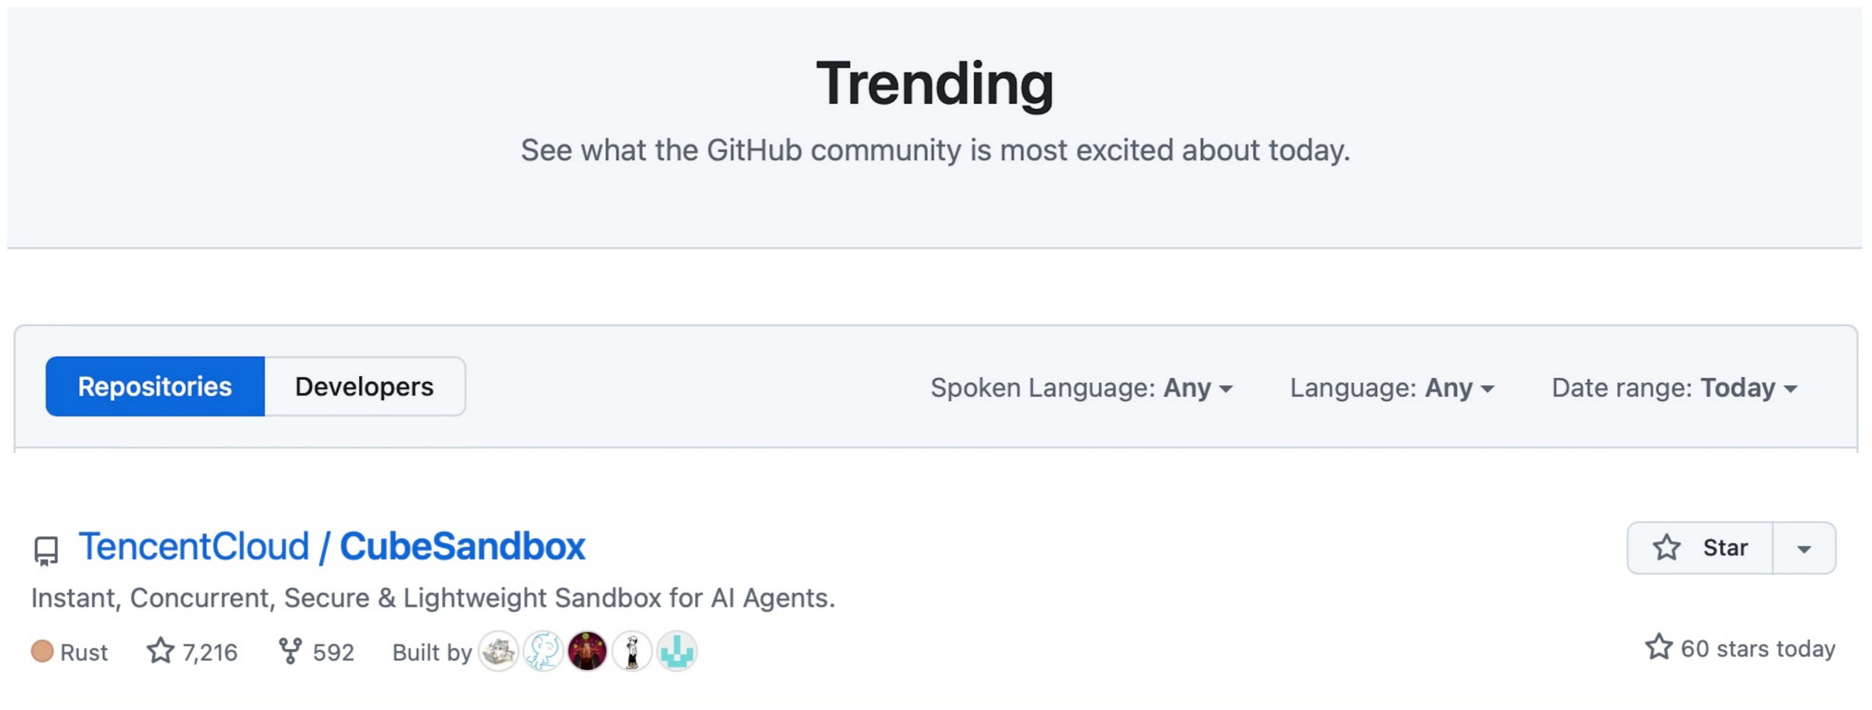Click the fork icon next to 592

pos(290,651)
